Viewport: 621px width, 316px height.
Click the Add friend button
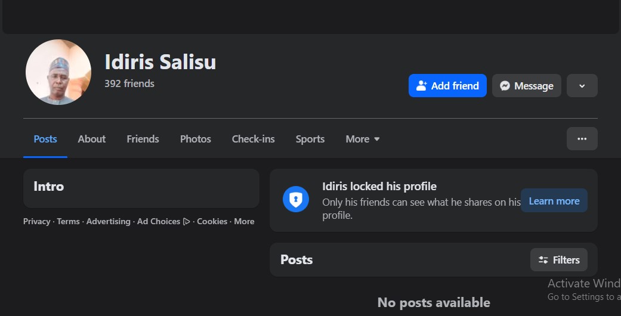click(x=447, y=86)
